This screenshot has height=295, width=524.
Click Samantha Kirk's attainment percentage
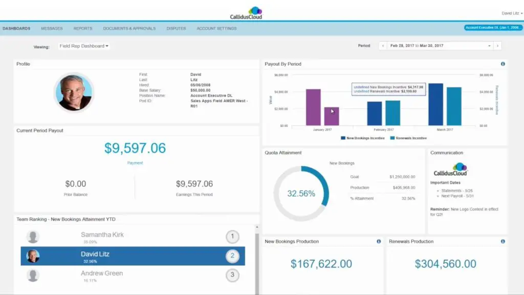(90, 242)
